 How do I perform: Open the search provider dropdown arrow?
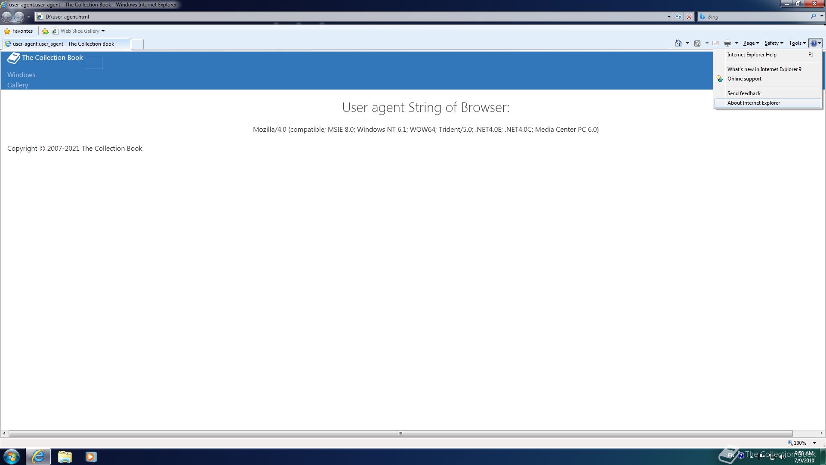[822, 16]
